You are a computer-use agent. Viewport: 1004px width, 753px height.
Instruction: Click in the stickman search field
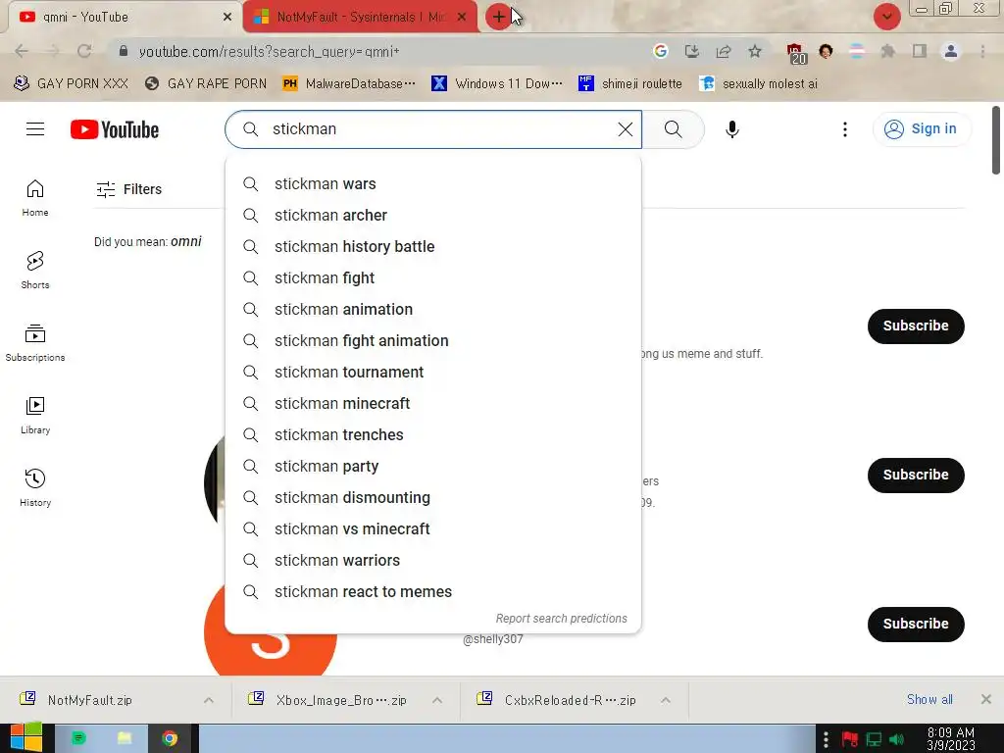point(435,129)
